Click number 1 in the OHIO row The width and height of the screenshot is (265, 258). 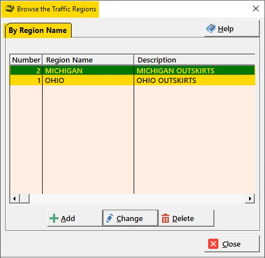[x=26, y=81]
